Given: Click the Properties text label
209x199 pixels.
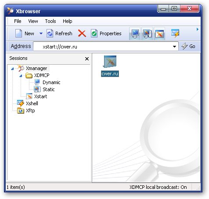Looking at the screenshot, I should coord(111,33).
